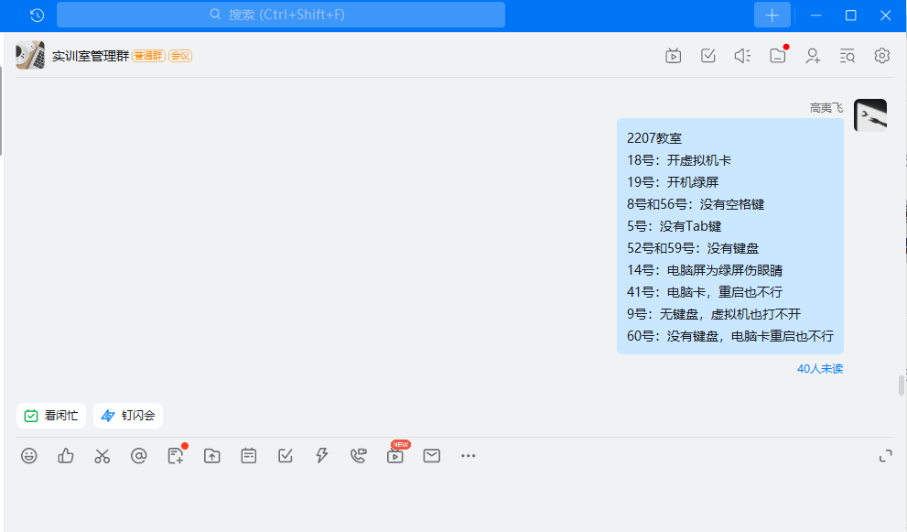This screenshot has width=907, height=532.
Task: Click the search box at top
Action: [281, 15]
